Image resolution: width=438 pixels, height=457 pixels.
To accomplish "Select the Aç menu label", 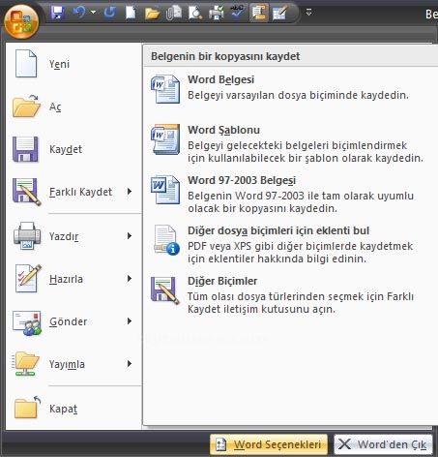I will pos(55,107).
